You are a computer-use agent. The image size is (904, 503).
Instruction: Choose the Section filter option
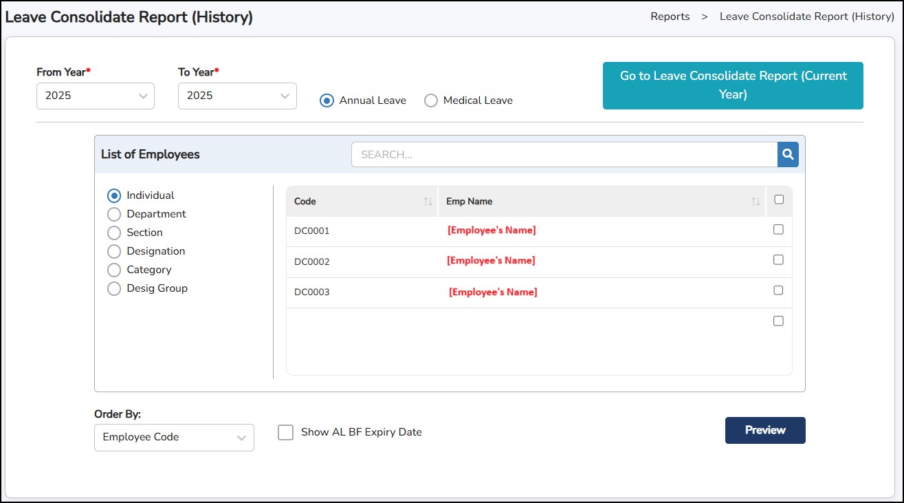114,233
